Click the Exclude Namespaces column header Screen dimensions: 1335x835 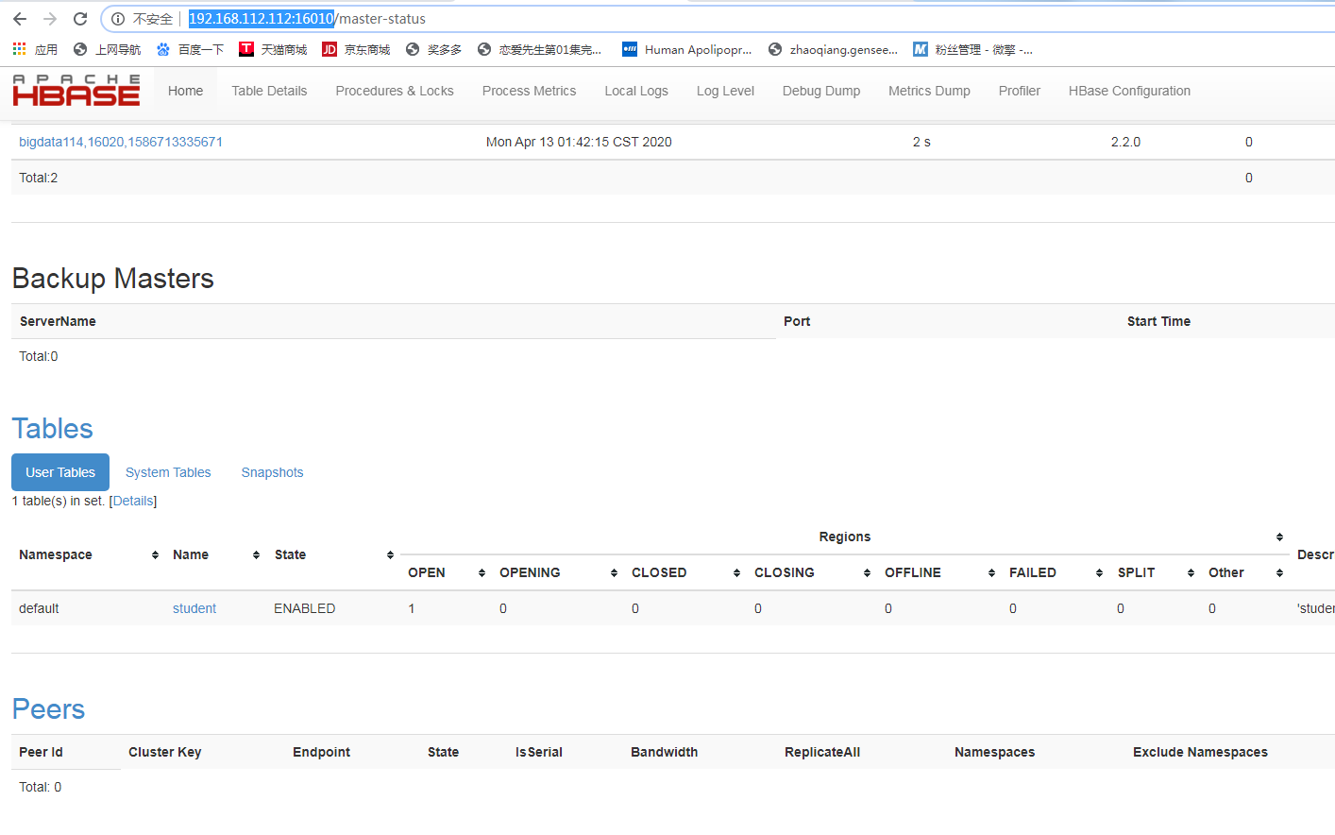[1200, 752]
